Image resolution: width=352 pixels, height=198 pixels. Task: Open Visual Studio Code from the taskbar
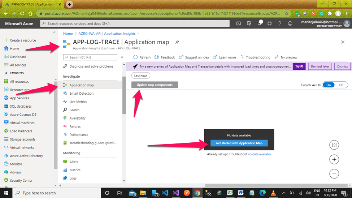pyautogui.click(x=165, y=193)
